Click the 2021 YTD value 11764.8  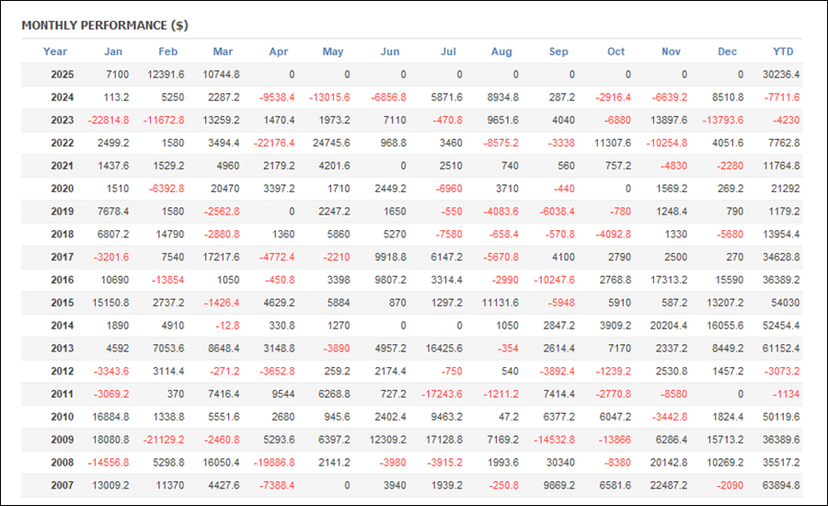coord(781,166)
